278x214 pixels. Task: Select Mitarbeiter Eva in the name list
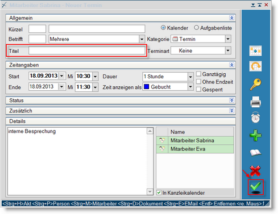tap(195, 149)
